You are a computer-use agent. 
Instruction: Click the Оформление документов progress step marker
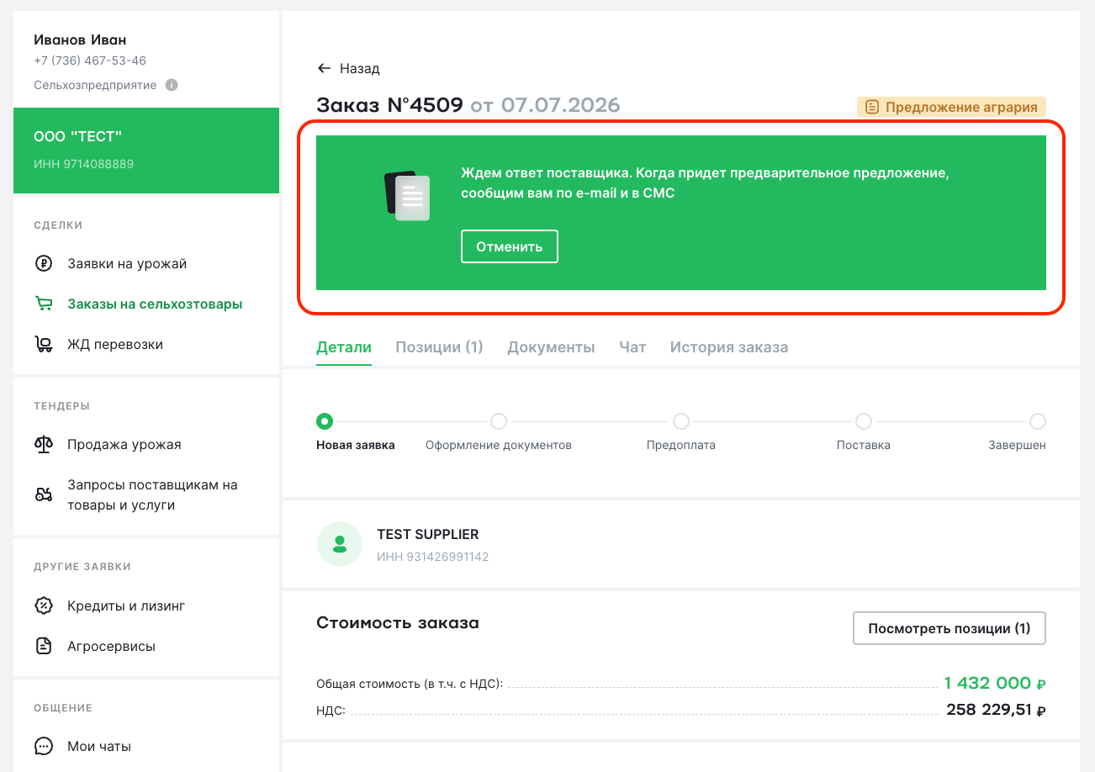click(x=499, y=420)
